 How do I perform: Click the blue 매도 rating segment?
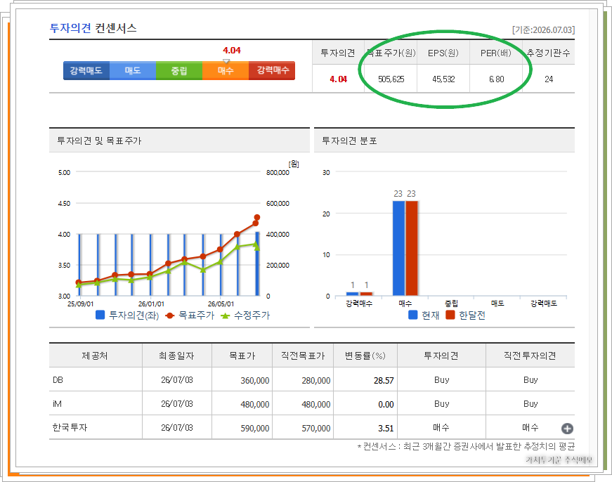133,71
